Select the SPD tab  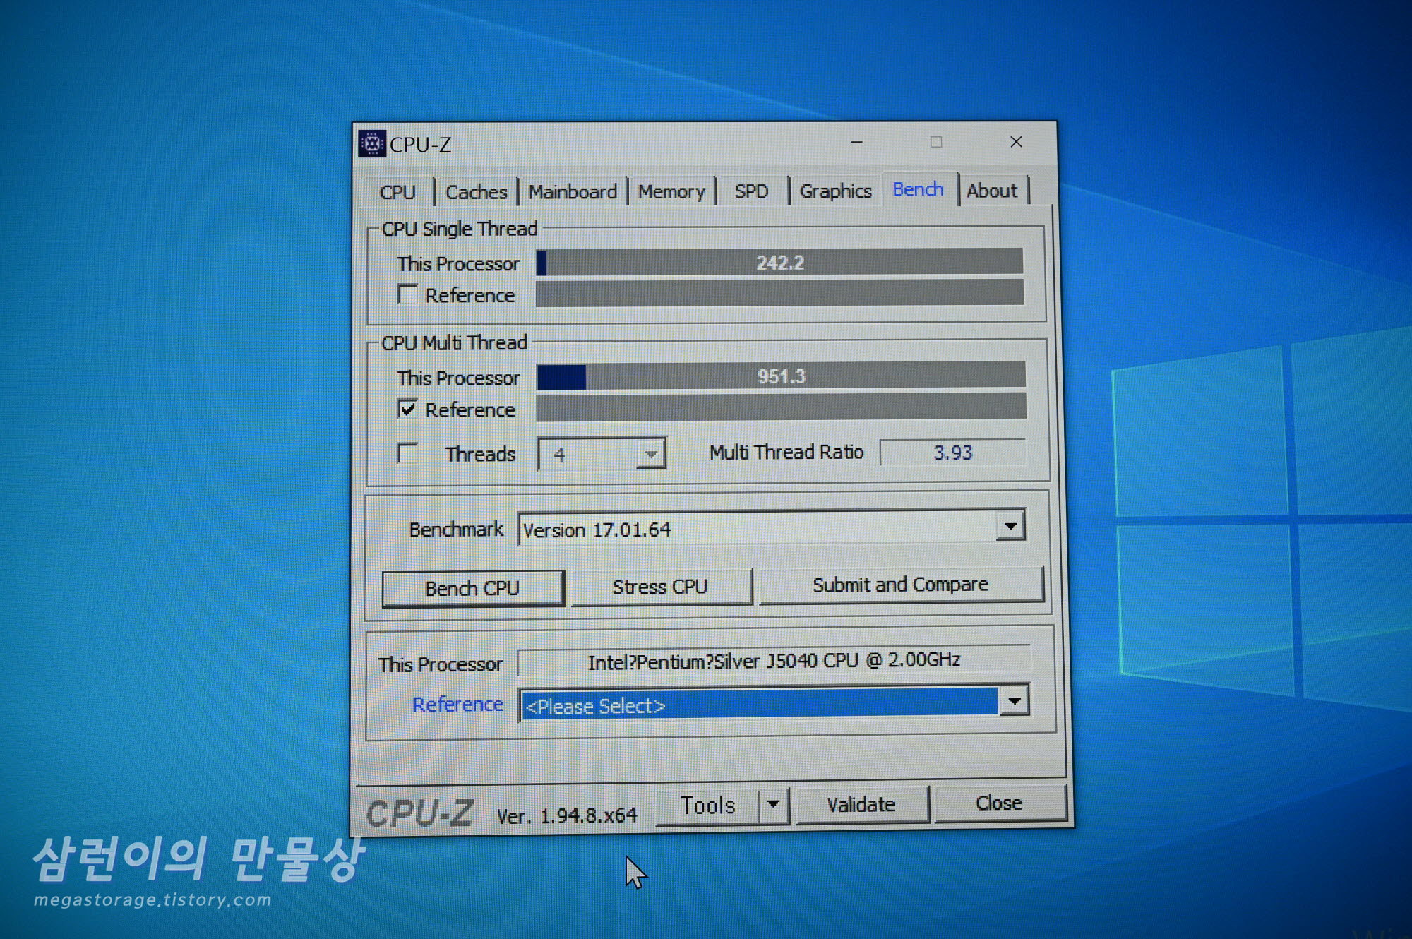tap(751, 192)
